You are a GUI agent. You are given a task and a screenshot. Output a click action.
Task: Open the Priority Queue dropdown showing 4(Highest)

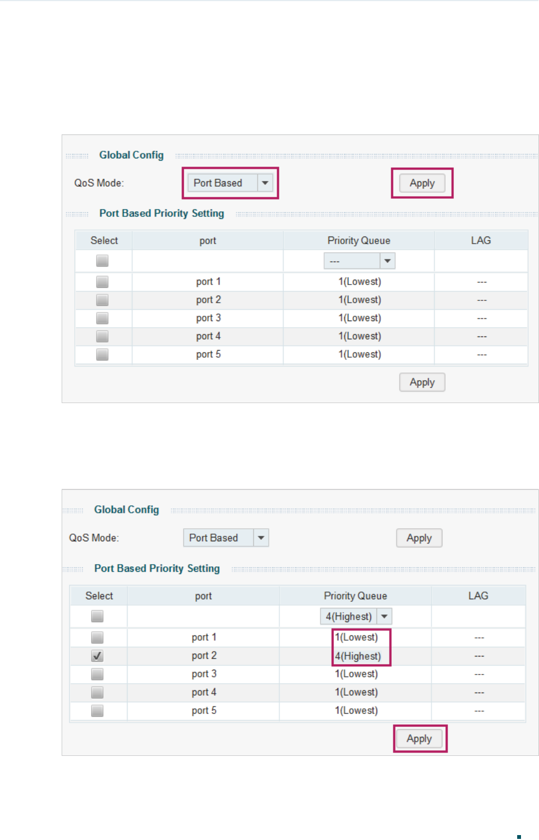coord(355,617)
